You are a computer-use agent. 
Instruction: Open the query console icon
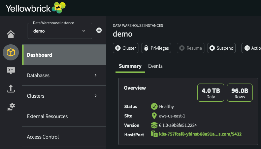pyautogui.click(x=11, y=70)
